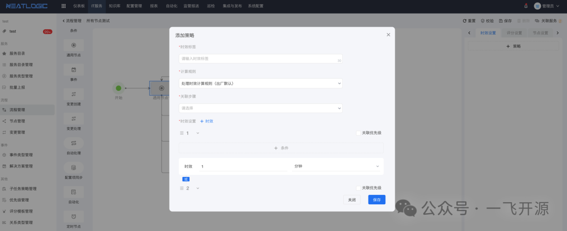This screenshot has height=231, width=567.
Task: Open the 关联步骤 请选择 dropdown
Action: point(260,108)
